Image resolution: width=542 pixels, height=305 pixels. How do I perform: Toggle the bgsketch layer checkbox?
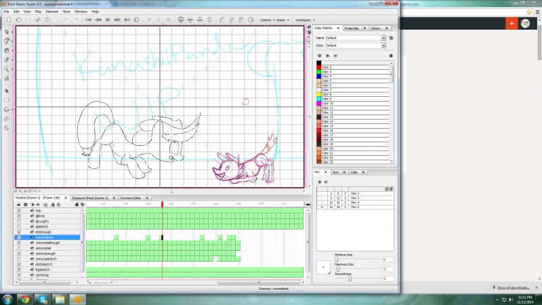coord(19,269)
